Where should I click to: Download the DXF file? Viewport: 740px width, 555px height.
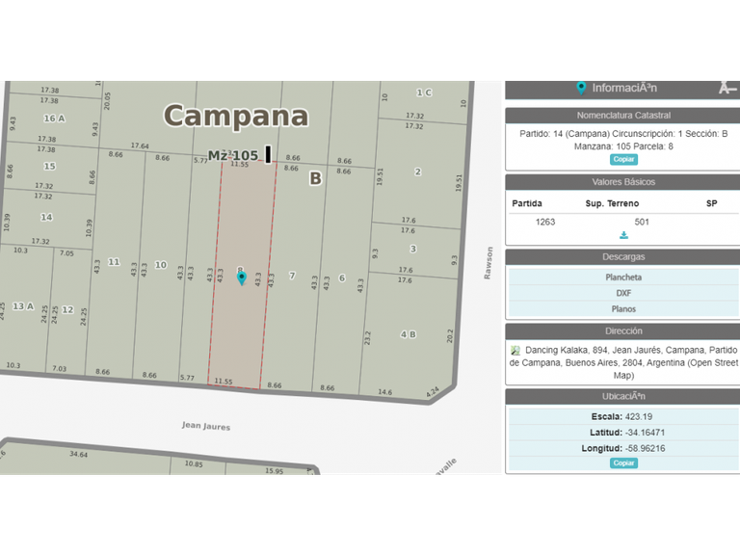(x=623, y=293)
